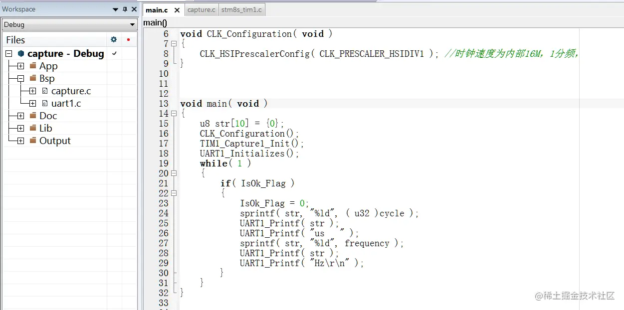Screen dimensions: 624x310
Task: Expand the capture.c tree node
Action: (32, 91)
